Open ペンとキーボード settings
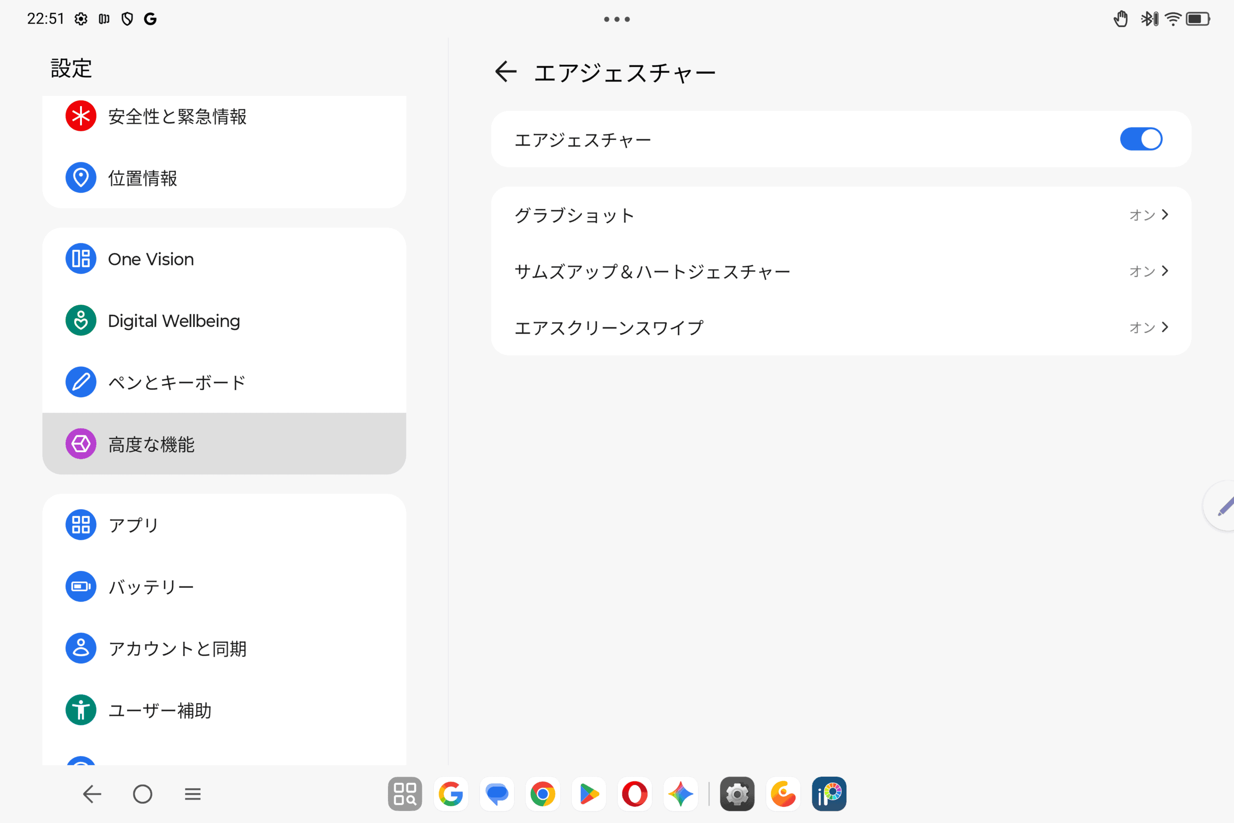 (224, 382)
